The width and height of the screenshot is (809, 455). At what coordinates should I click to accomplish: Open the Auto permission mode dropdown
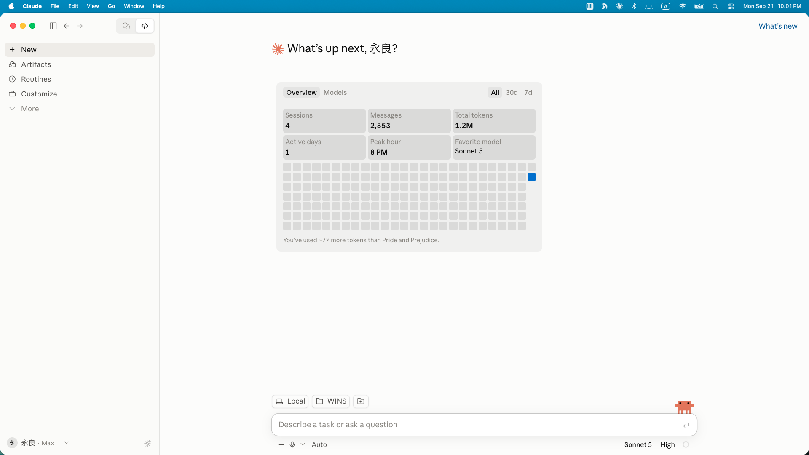click(x=319, y=444)
